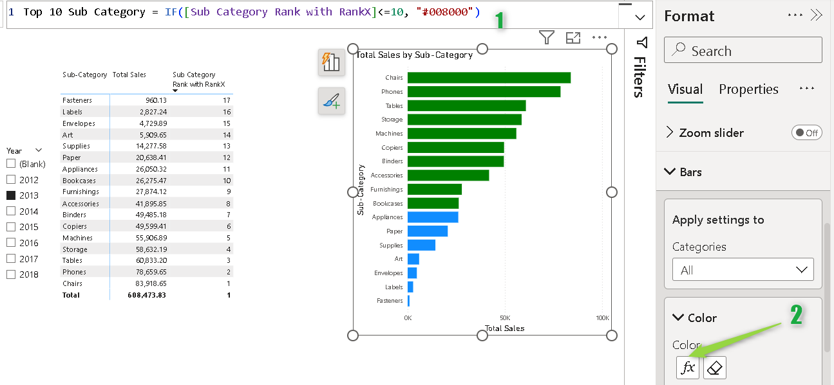
Task: Collapse the Bars section
Action: pos(670,172)
